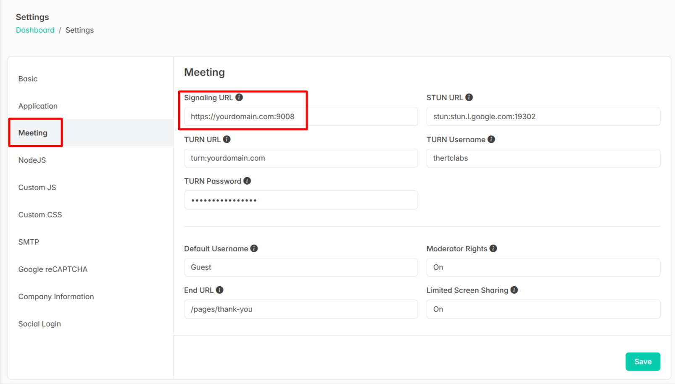
Task: Click the TURN Username info icon
Action: coord(491,139)
